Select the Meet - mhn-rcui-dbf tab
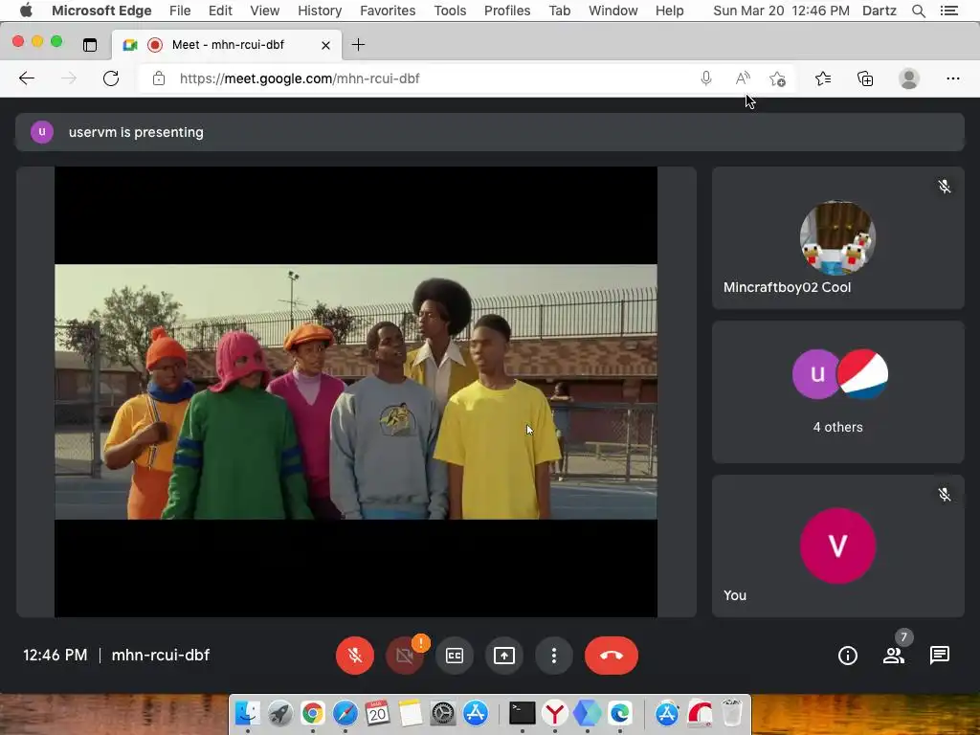 227,45
